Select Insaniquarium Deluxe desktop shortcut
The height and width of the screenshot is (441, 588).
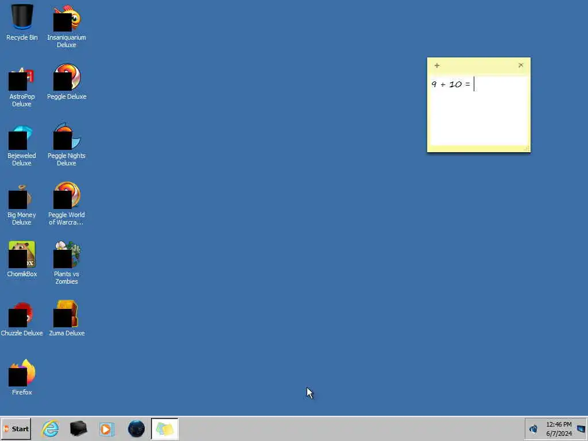[67, 26]
